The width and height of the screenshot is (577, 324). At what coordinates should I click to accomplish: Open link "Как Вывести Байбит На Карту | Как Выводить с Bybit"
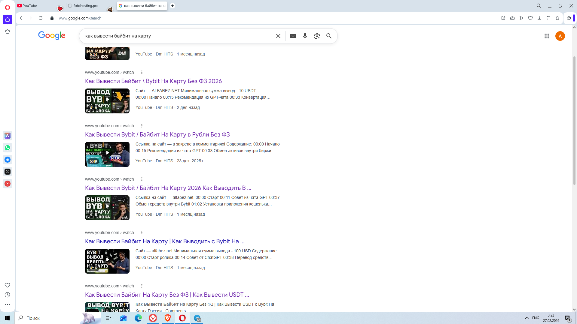tap(165, 241)
